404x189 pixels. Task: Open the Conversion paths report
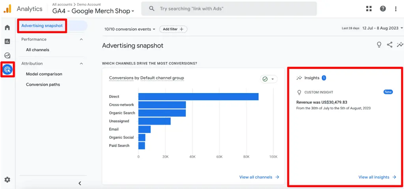(x=43, y=84)
